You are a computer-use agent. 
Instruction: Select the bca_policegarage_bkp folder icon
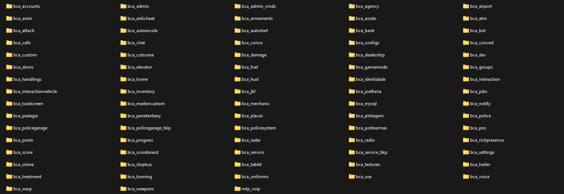123,128
